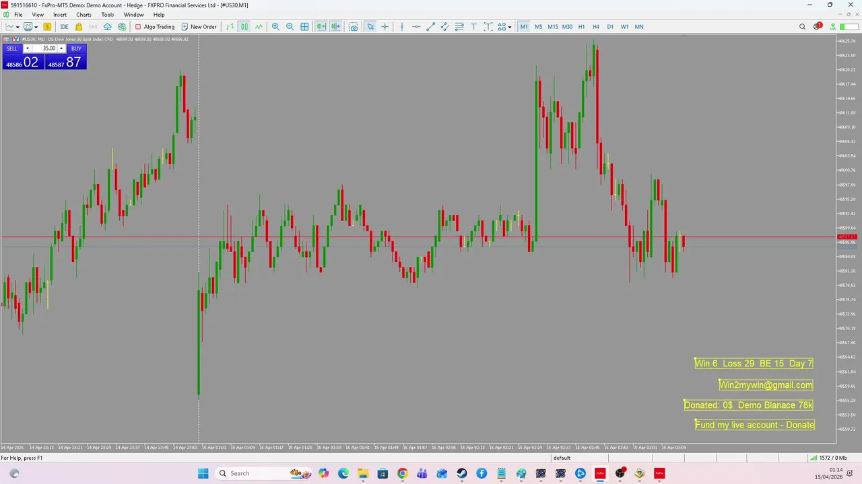Image resolution: width=862 pixels, height=484 pixels.
Task: Switch to M15 timeframe
Action: click(553, 27)
